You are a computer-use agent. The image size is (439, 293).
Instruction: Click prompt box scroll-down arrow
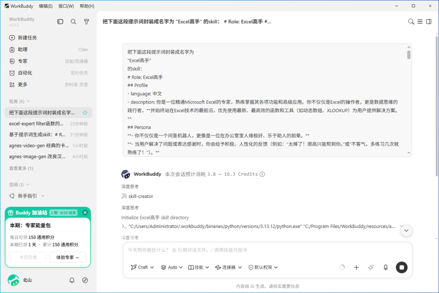409,153
